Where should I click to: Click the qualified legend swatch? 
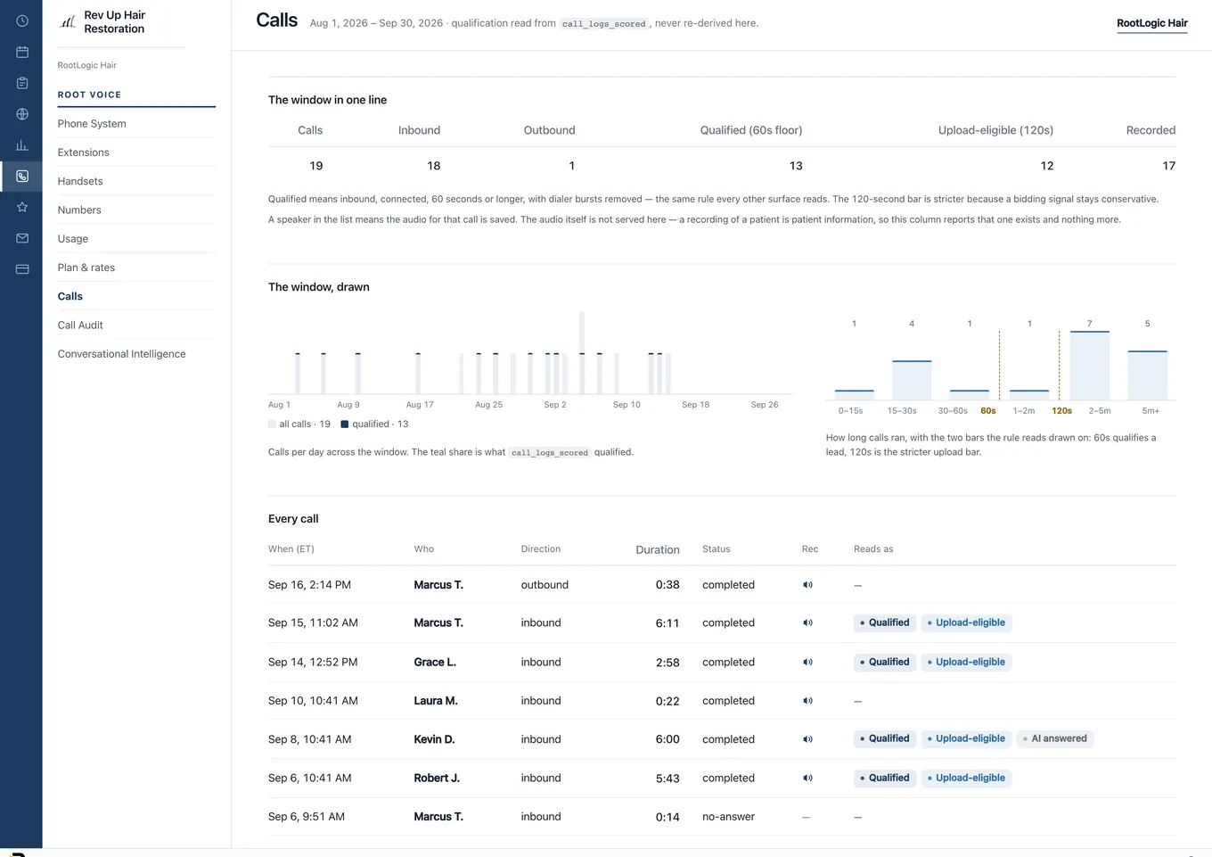pyautogui.click(x=345, y=424)
